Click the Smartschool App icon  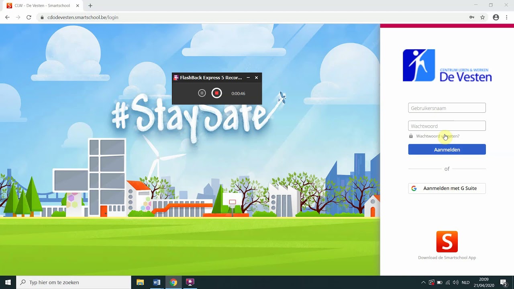(x=447, y=242)
